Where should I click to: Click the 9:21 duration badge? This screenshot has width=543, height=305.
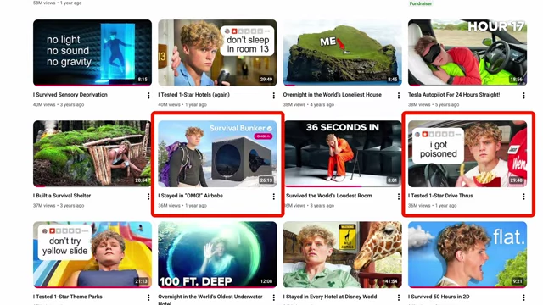[x=518, y=281]
